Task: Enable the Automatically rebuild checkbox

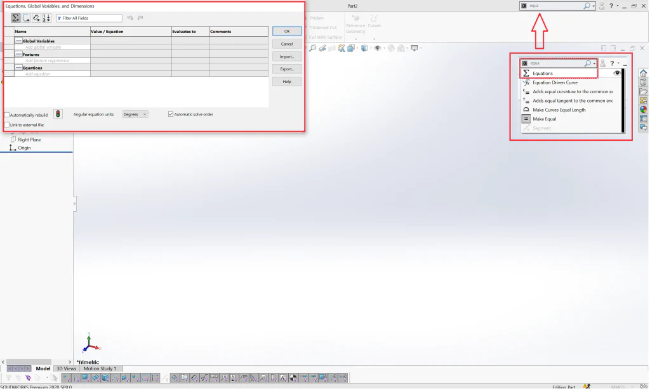Action: 6,115
